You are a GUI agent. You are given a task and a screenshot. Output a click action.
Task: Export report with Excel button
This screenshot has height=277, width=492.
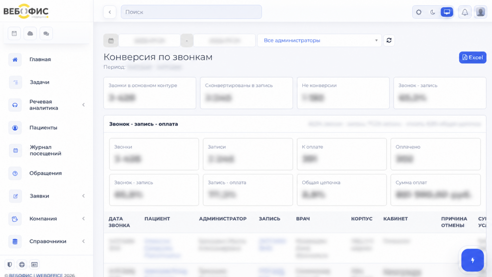[473, 58]
